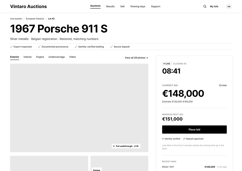242x171 pixels.
Task: Click the Identity-verified bidding badge
Action: coord(89,47)
